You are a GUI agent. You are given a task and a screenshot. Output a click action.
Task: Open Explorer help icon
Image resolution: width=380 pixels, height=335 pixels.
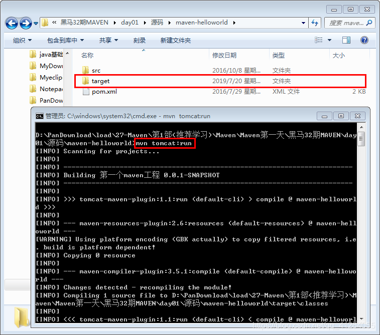click(364, 40)
